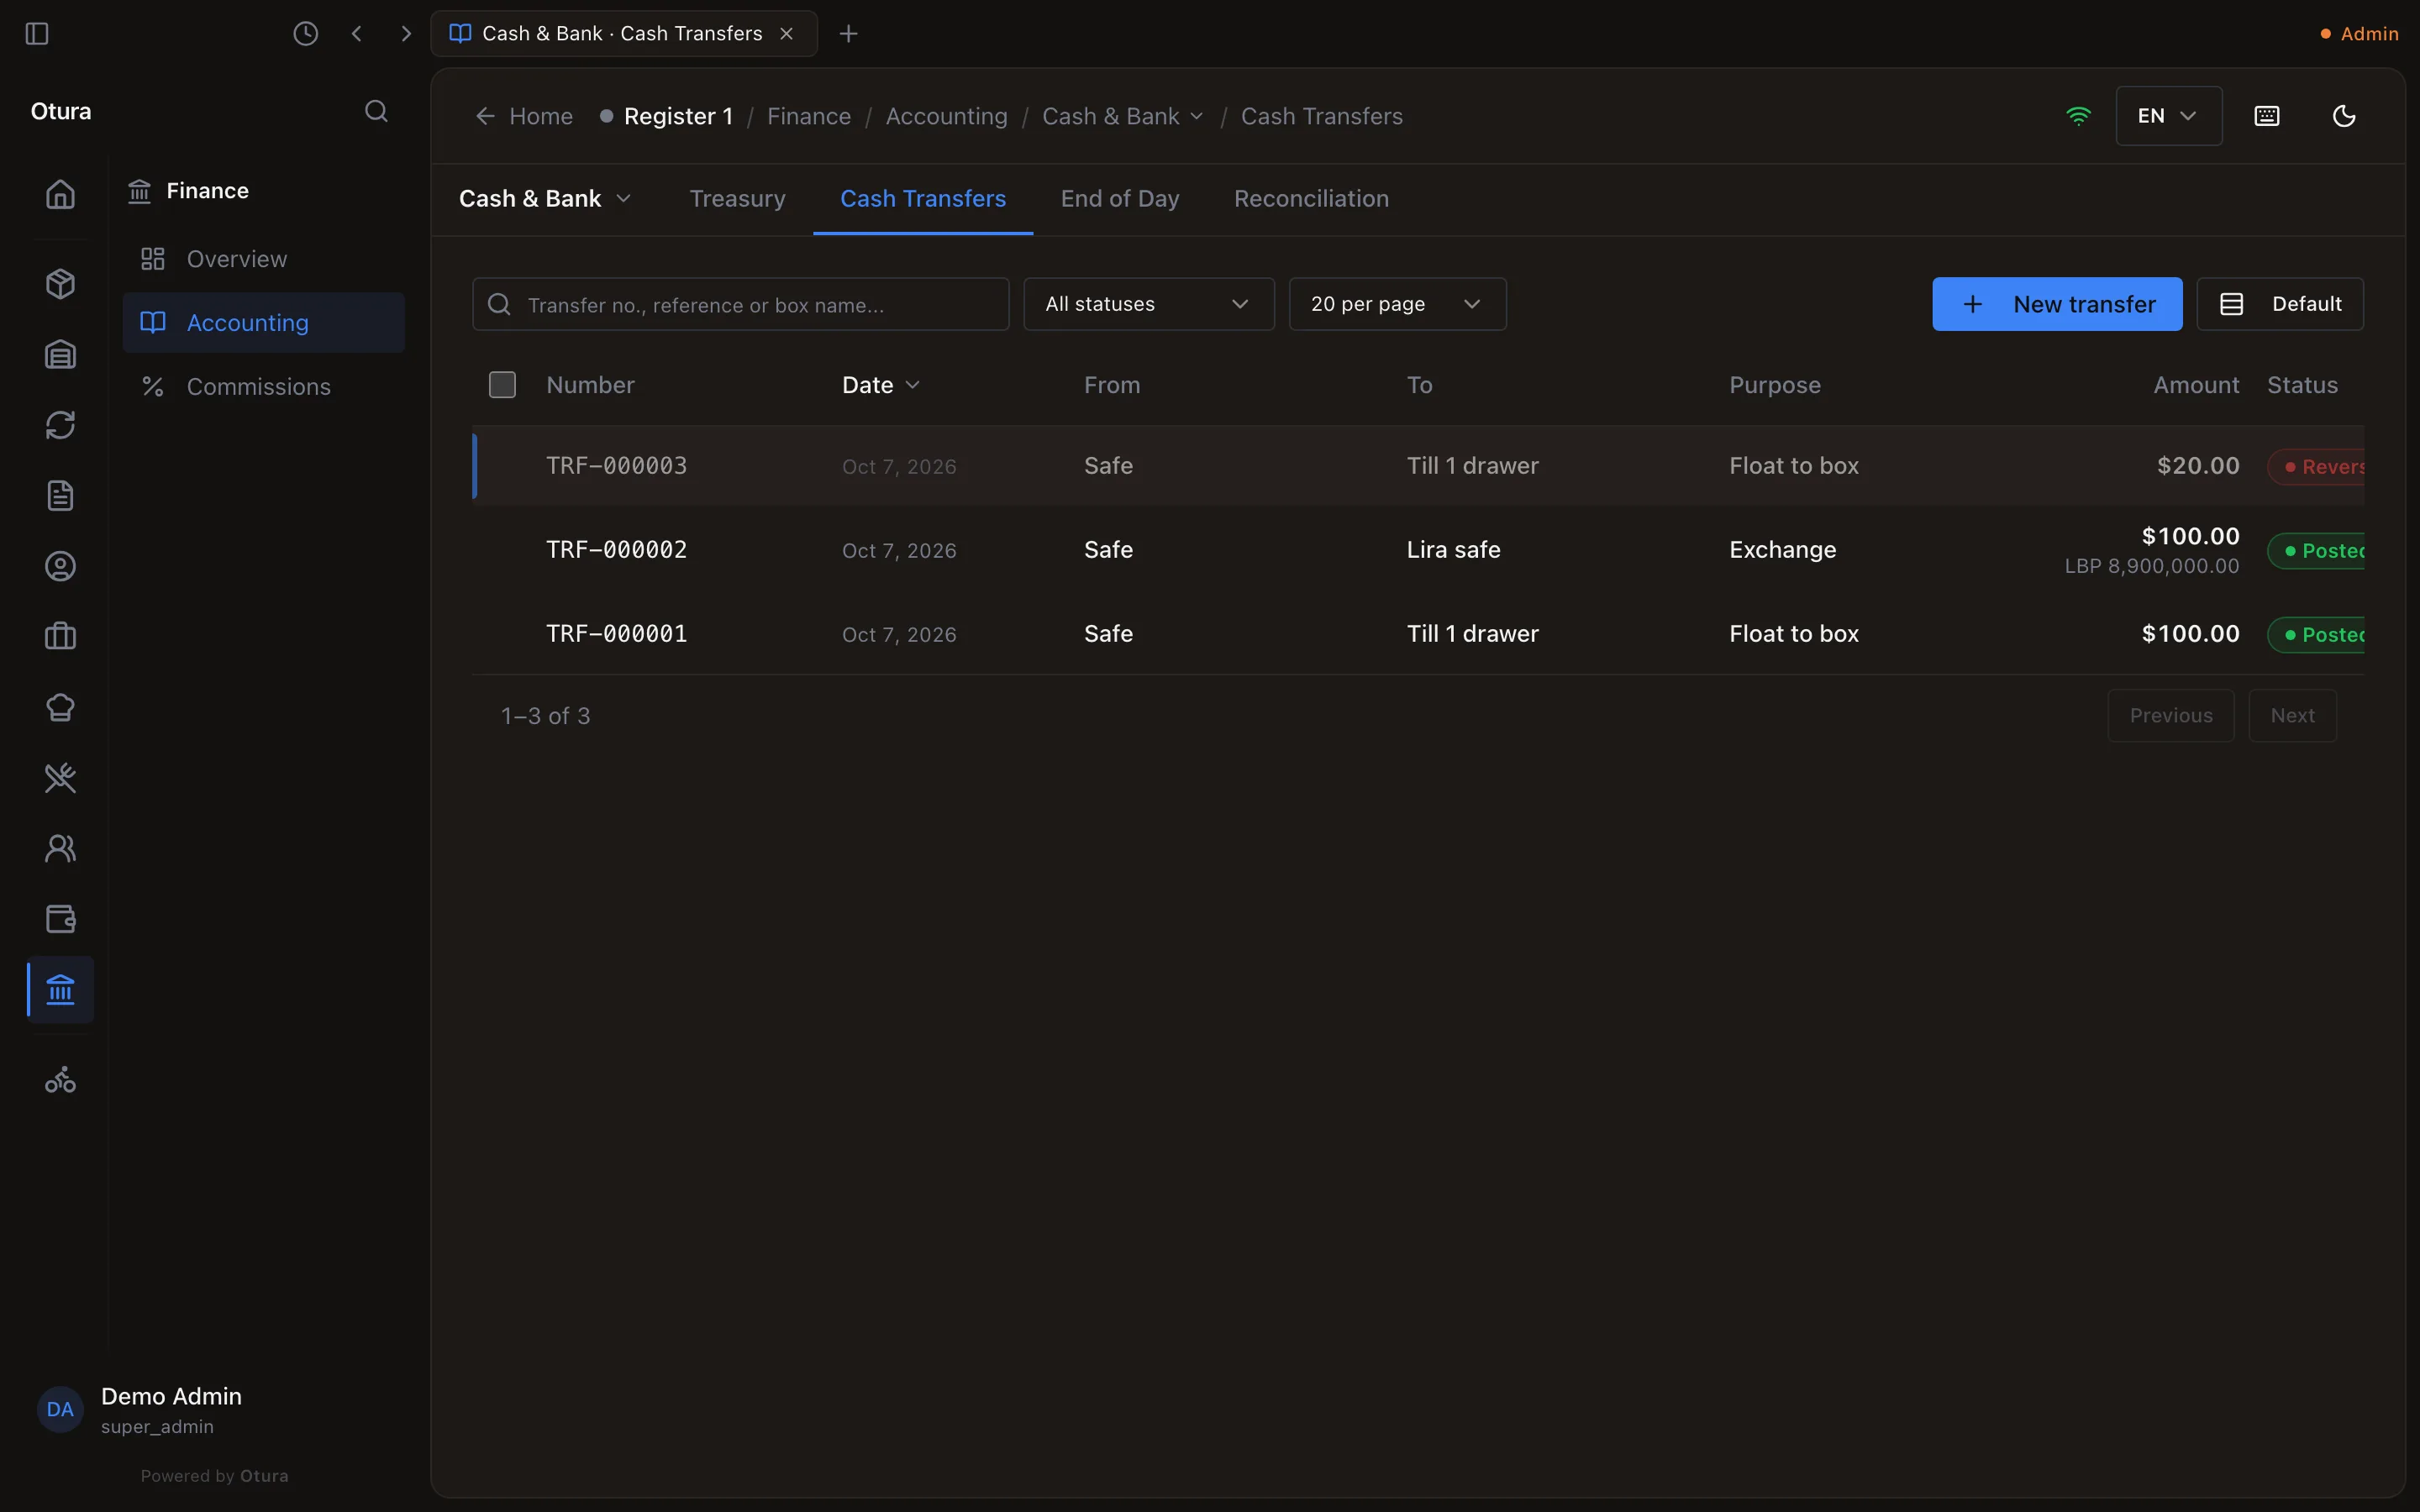The image size is (2420, 1512).
Task: Open the refresh sync icon in sidebar
Action: pyautogui.click(x=60, y=425)
